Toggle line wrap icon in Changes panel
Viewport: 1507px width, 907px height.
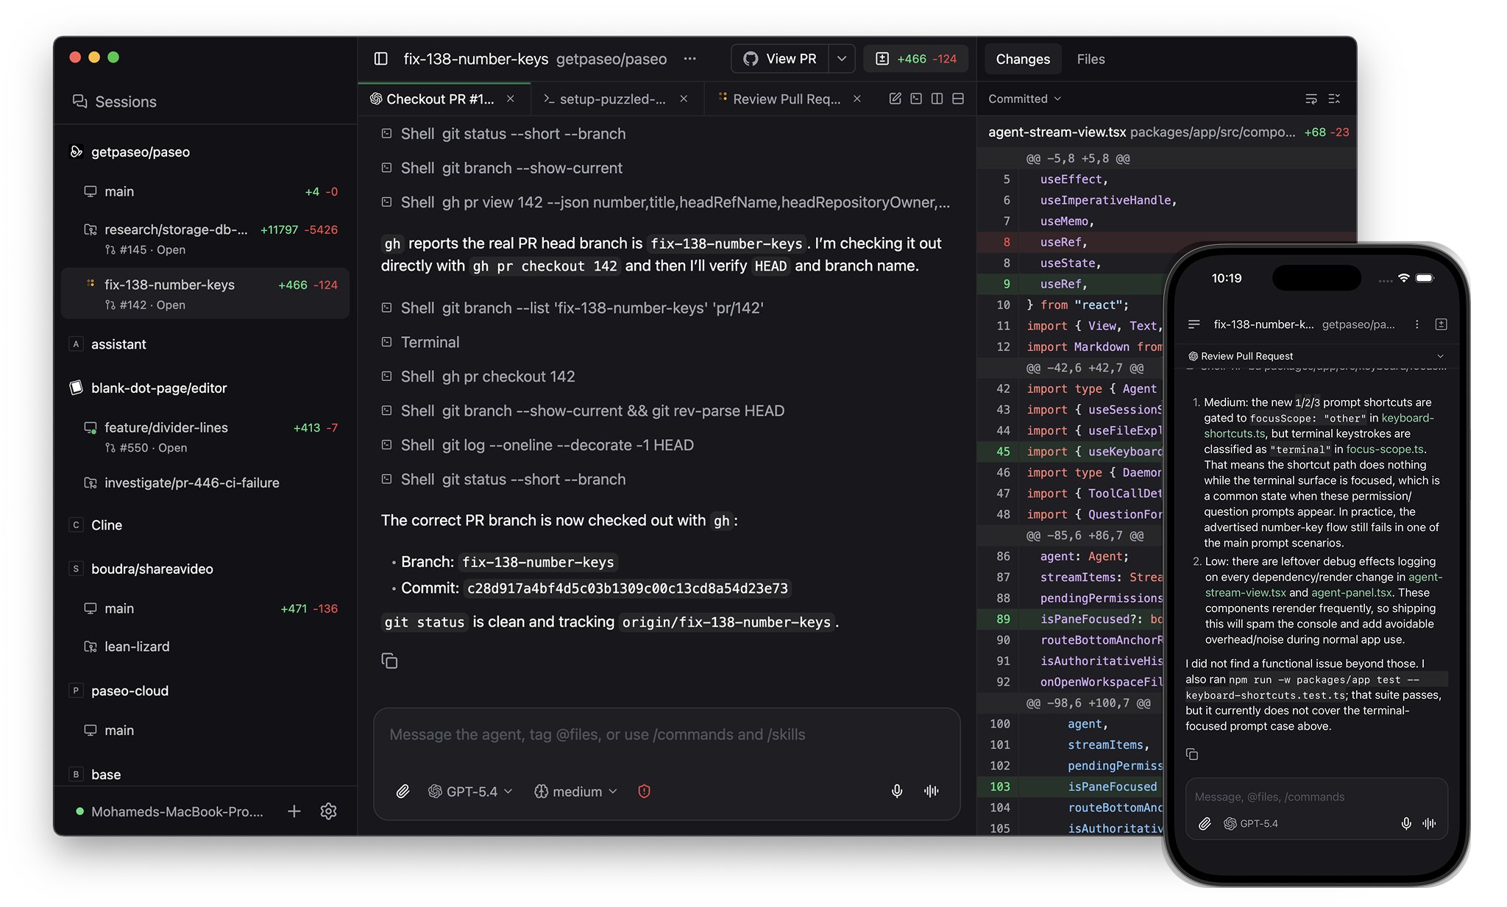pyautogui.click(x=1311, y=99)
